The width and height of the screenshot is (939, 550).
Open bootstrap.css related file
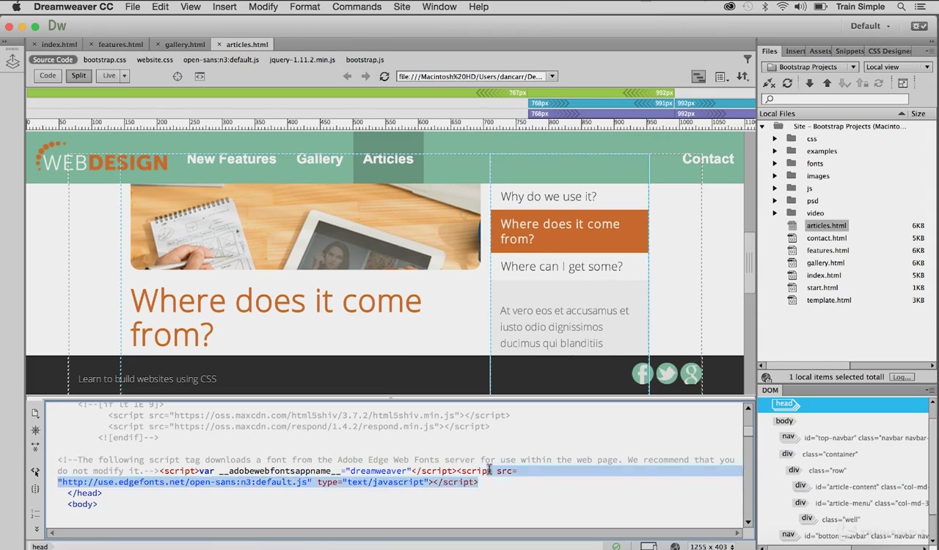click(x=105, y=59)
